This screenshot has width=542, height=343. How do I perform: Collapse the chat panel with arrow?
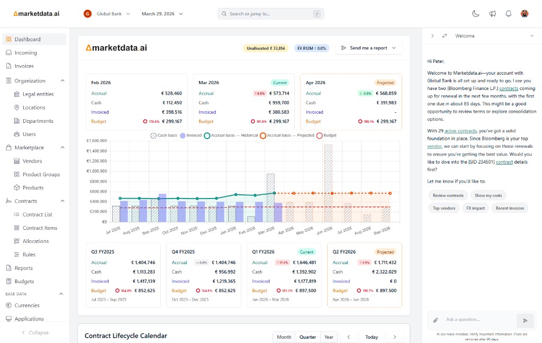click(x=432, y=35)
